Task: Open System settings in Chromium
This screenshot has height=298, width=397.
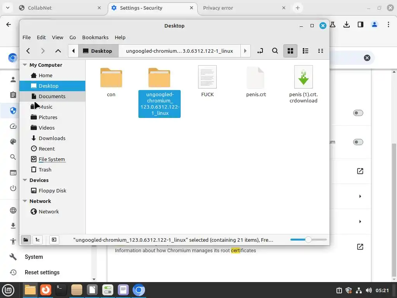Action: [34, 257]
